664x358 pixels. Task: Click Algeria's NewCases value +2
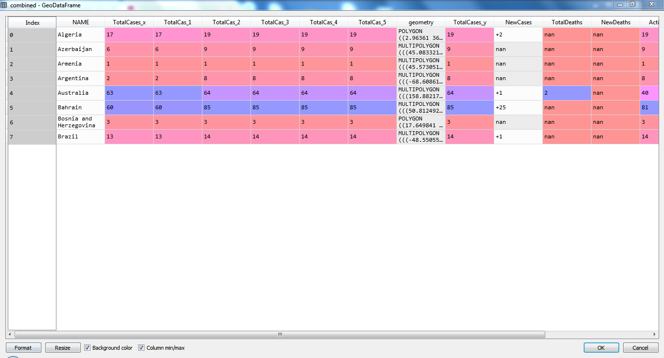tap(519, 35)
